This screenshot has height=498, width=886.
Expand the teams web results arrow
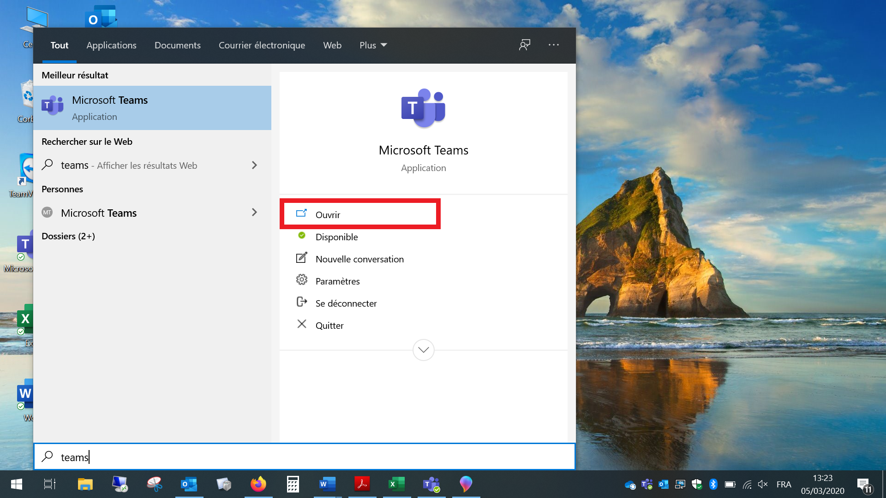click(254, 165)
